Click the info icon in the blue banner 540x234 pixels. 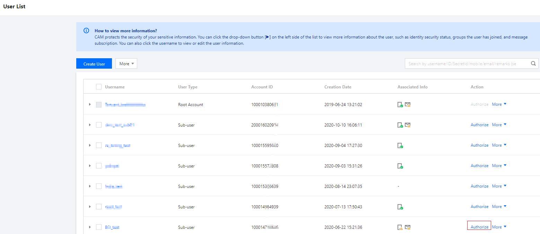pos(86,31)
